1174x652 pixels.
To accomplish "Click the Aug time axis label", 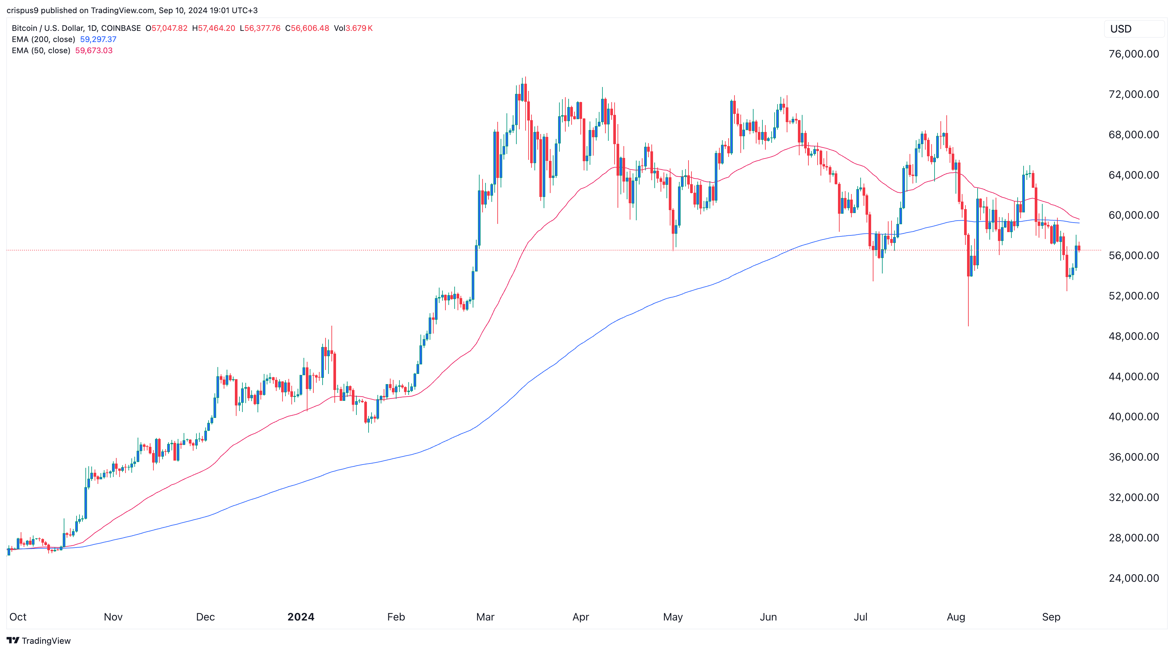I will click(x=956, y=617).
